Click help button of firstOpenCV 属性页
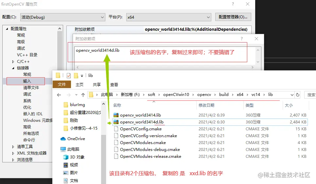The width and height of the screenshot is (316, 184). tap(233, 4)
